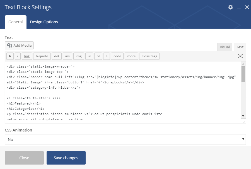Click the 'category-info hidden-xs' div line

pyautogui.click(x=44, y=88)
